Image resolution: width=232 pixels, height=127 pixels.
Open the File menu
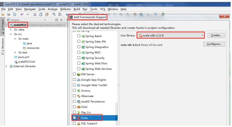click(x=3, y=9)
